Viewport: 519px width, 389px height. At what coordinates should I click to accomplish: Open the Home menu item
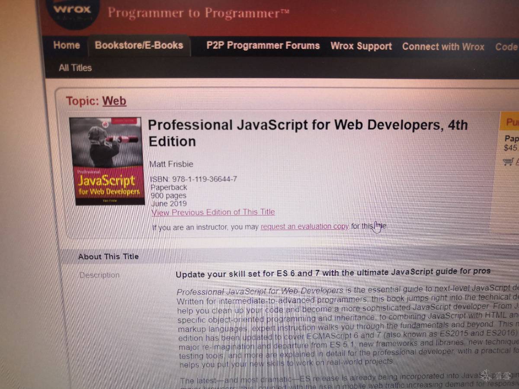click(67, 45)
